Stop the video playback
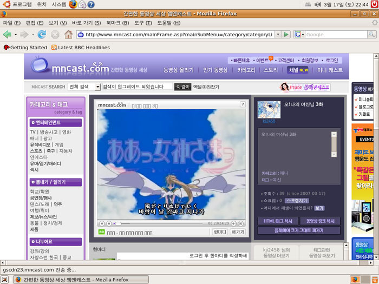Image resolution: width=379 pixels, height=284 pixels. pyautogui.click(x=109, y=223)
